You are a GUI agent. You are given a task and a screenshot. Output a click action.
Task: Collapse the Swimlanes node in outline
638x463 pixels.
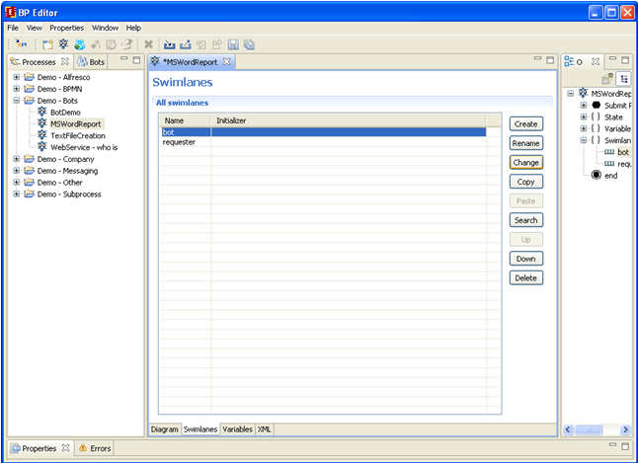584,140
